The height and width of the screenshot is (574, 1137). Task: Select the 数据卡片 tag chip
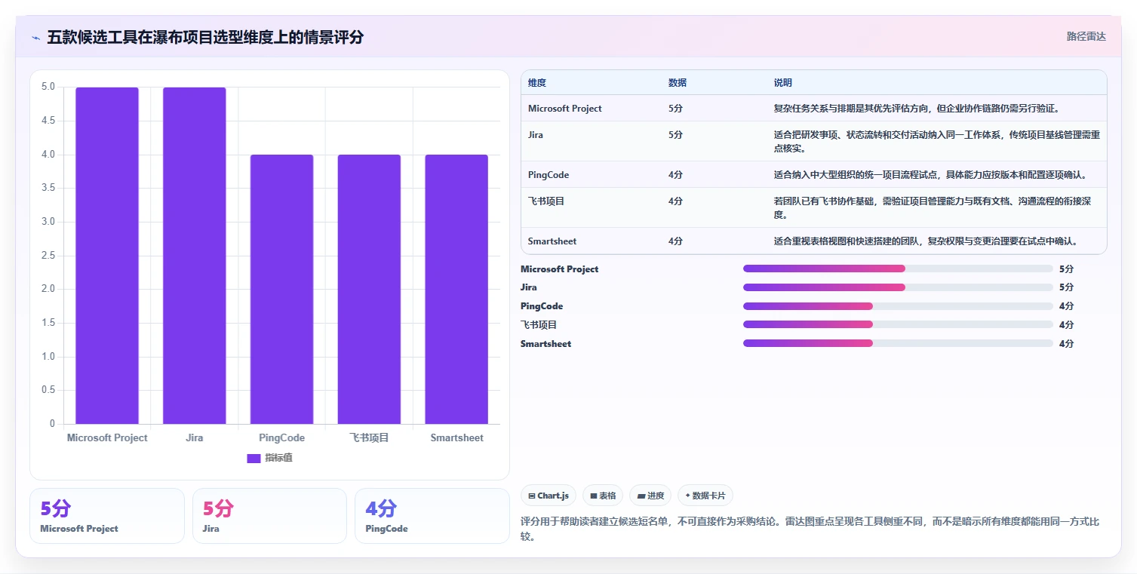click(x=705, y=496)
